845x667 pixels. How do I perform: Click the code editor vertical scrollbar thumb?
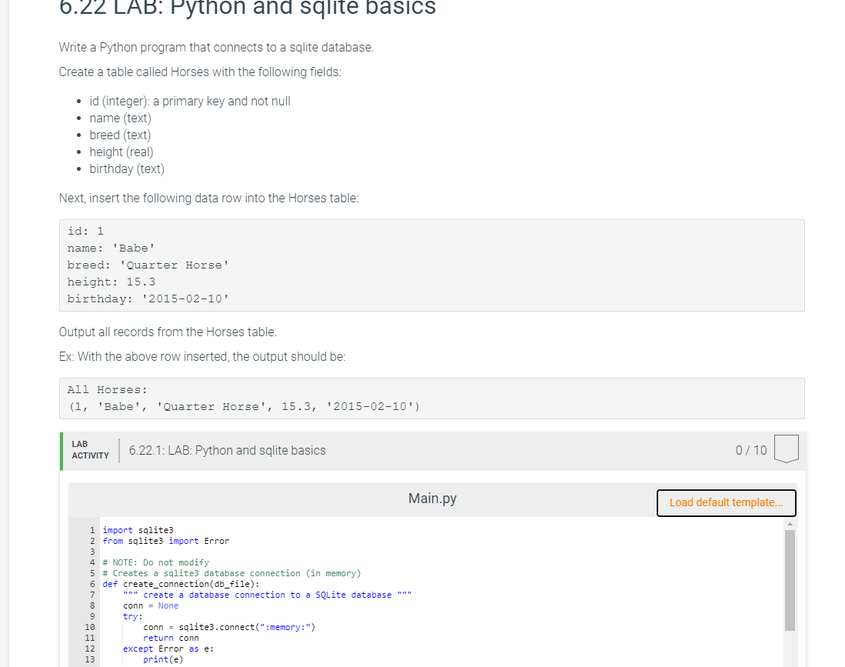790,580
